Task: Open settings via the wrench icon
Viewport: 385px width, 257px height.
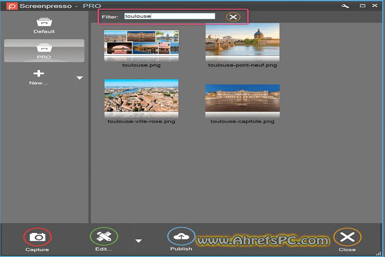Action: click(345, 6)
